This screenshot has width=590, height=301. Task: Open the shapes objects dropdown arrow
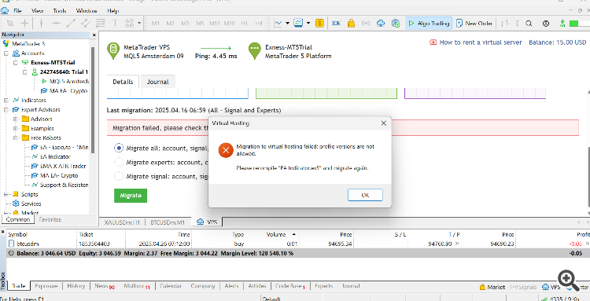coord(139,24)
